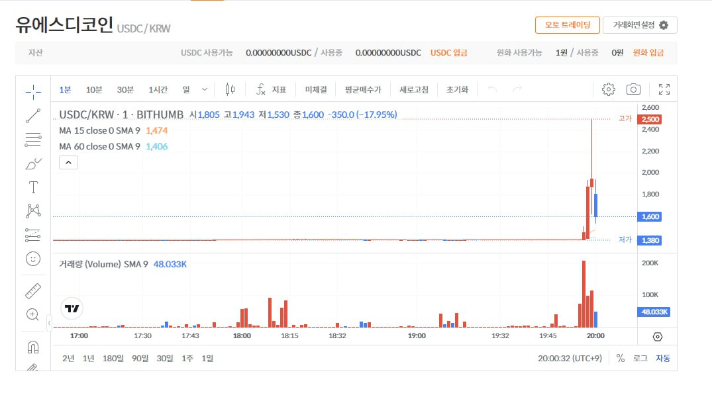Select the trend line drawing tool
712x399 pixels.
33,116
